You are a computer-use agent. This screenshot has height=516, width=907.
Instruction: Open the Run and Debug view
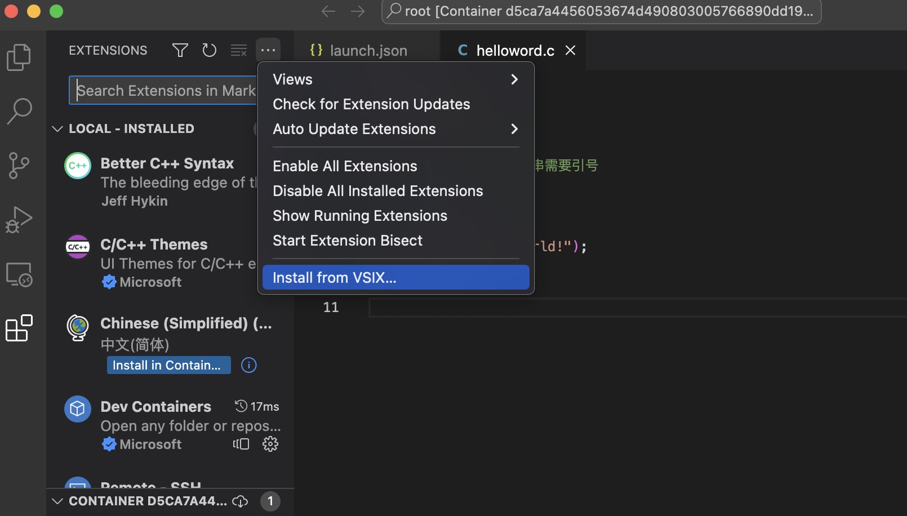19,220
